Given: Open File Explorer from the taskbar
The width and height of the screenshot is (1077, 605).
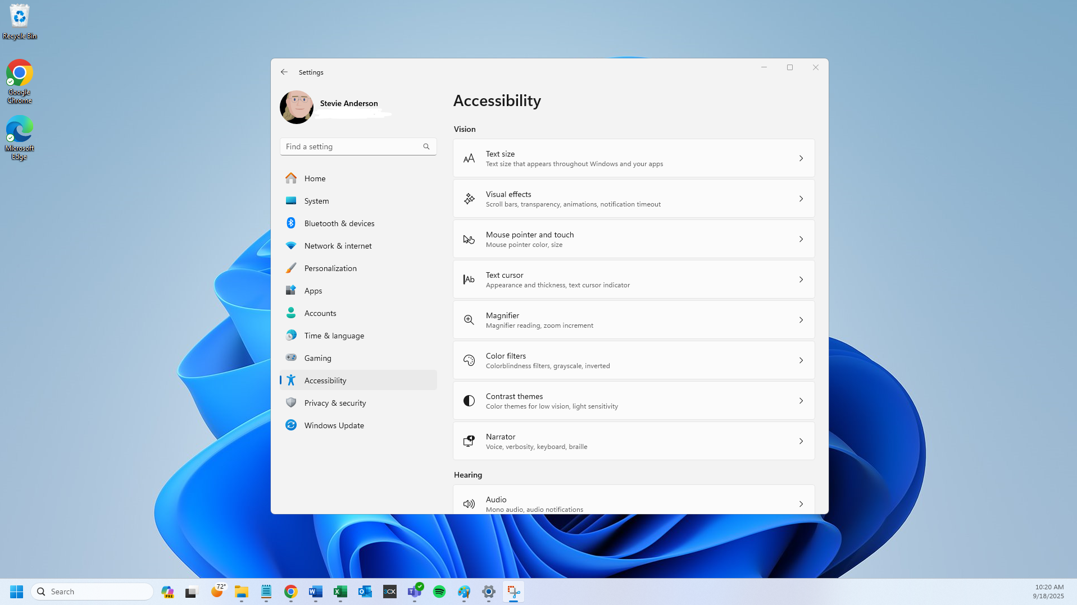Looking at the screenshot, I should pyautogui.click(x=242, y=592).
